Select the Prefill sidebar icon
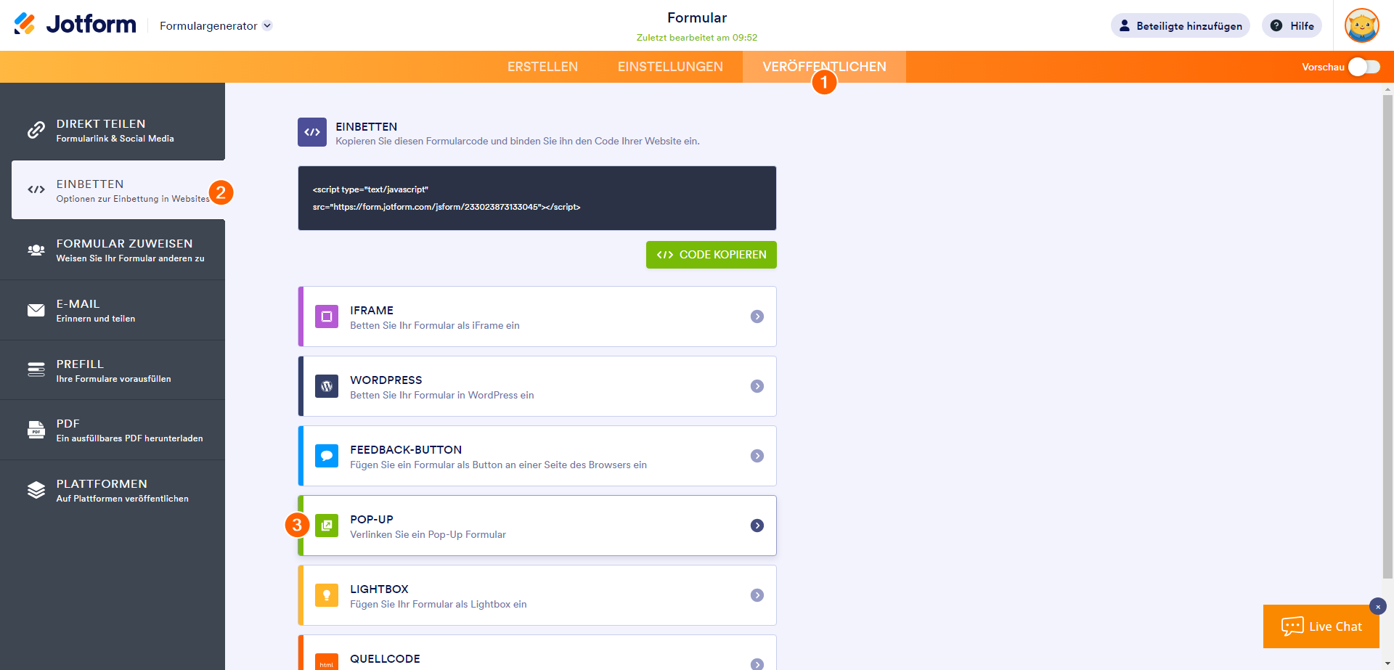Viewport: 1394px width, 670px height. tap(36, 369)
